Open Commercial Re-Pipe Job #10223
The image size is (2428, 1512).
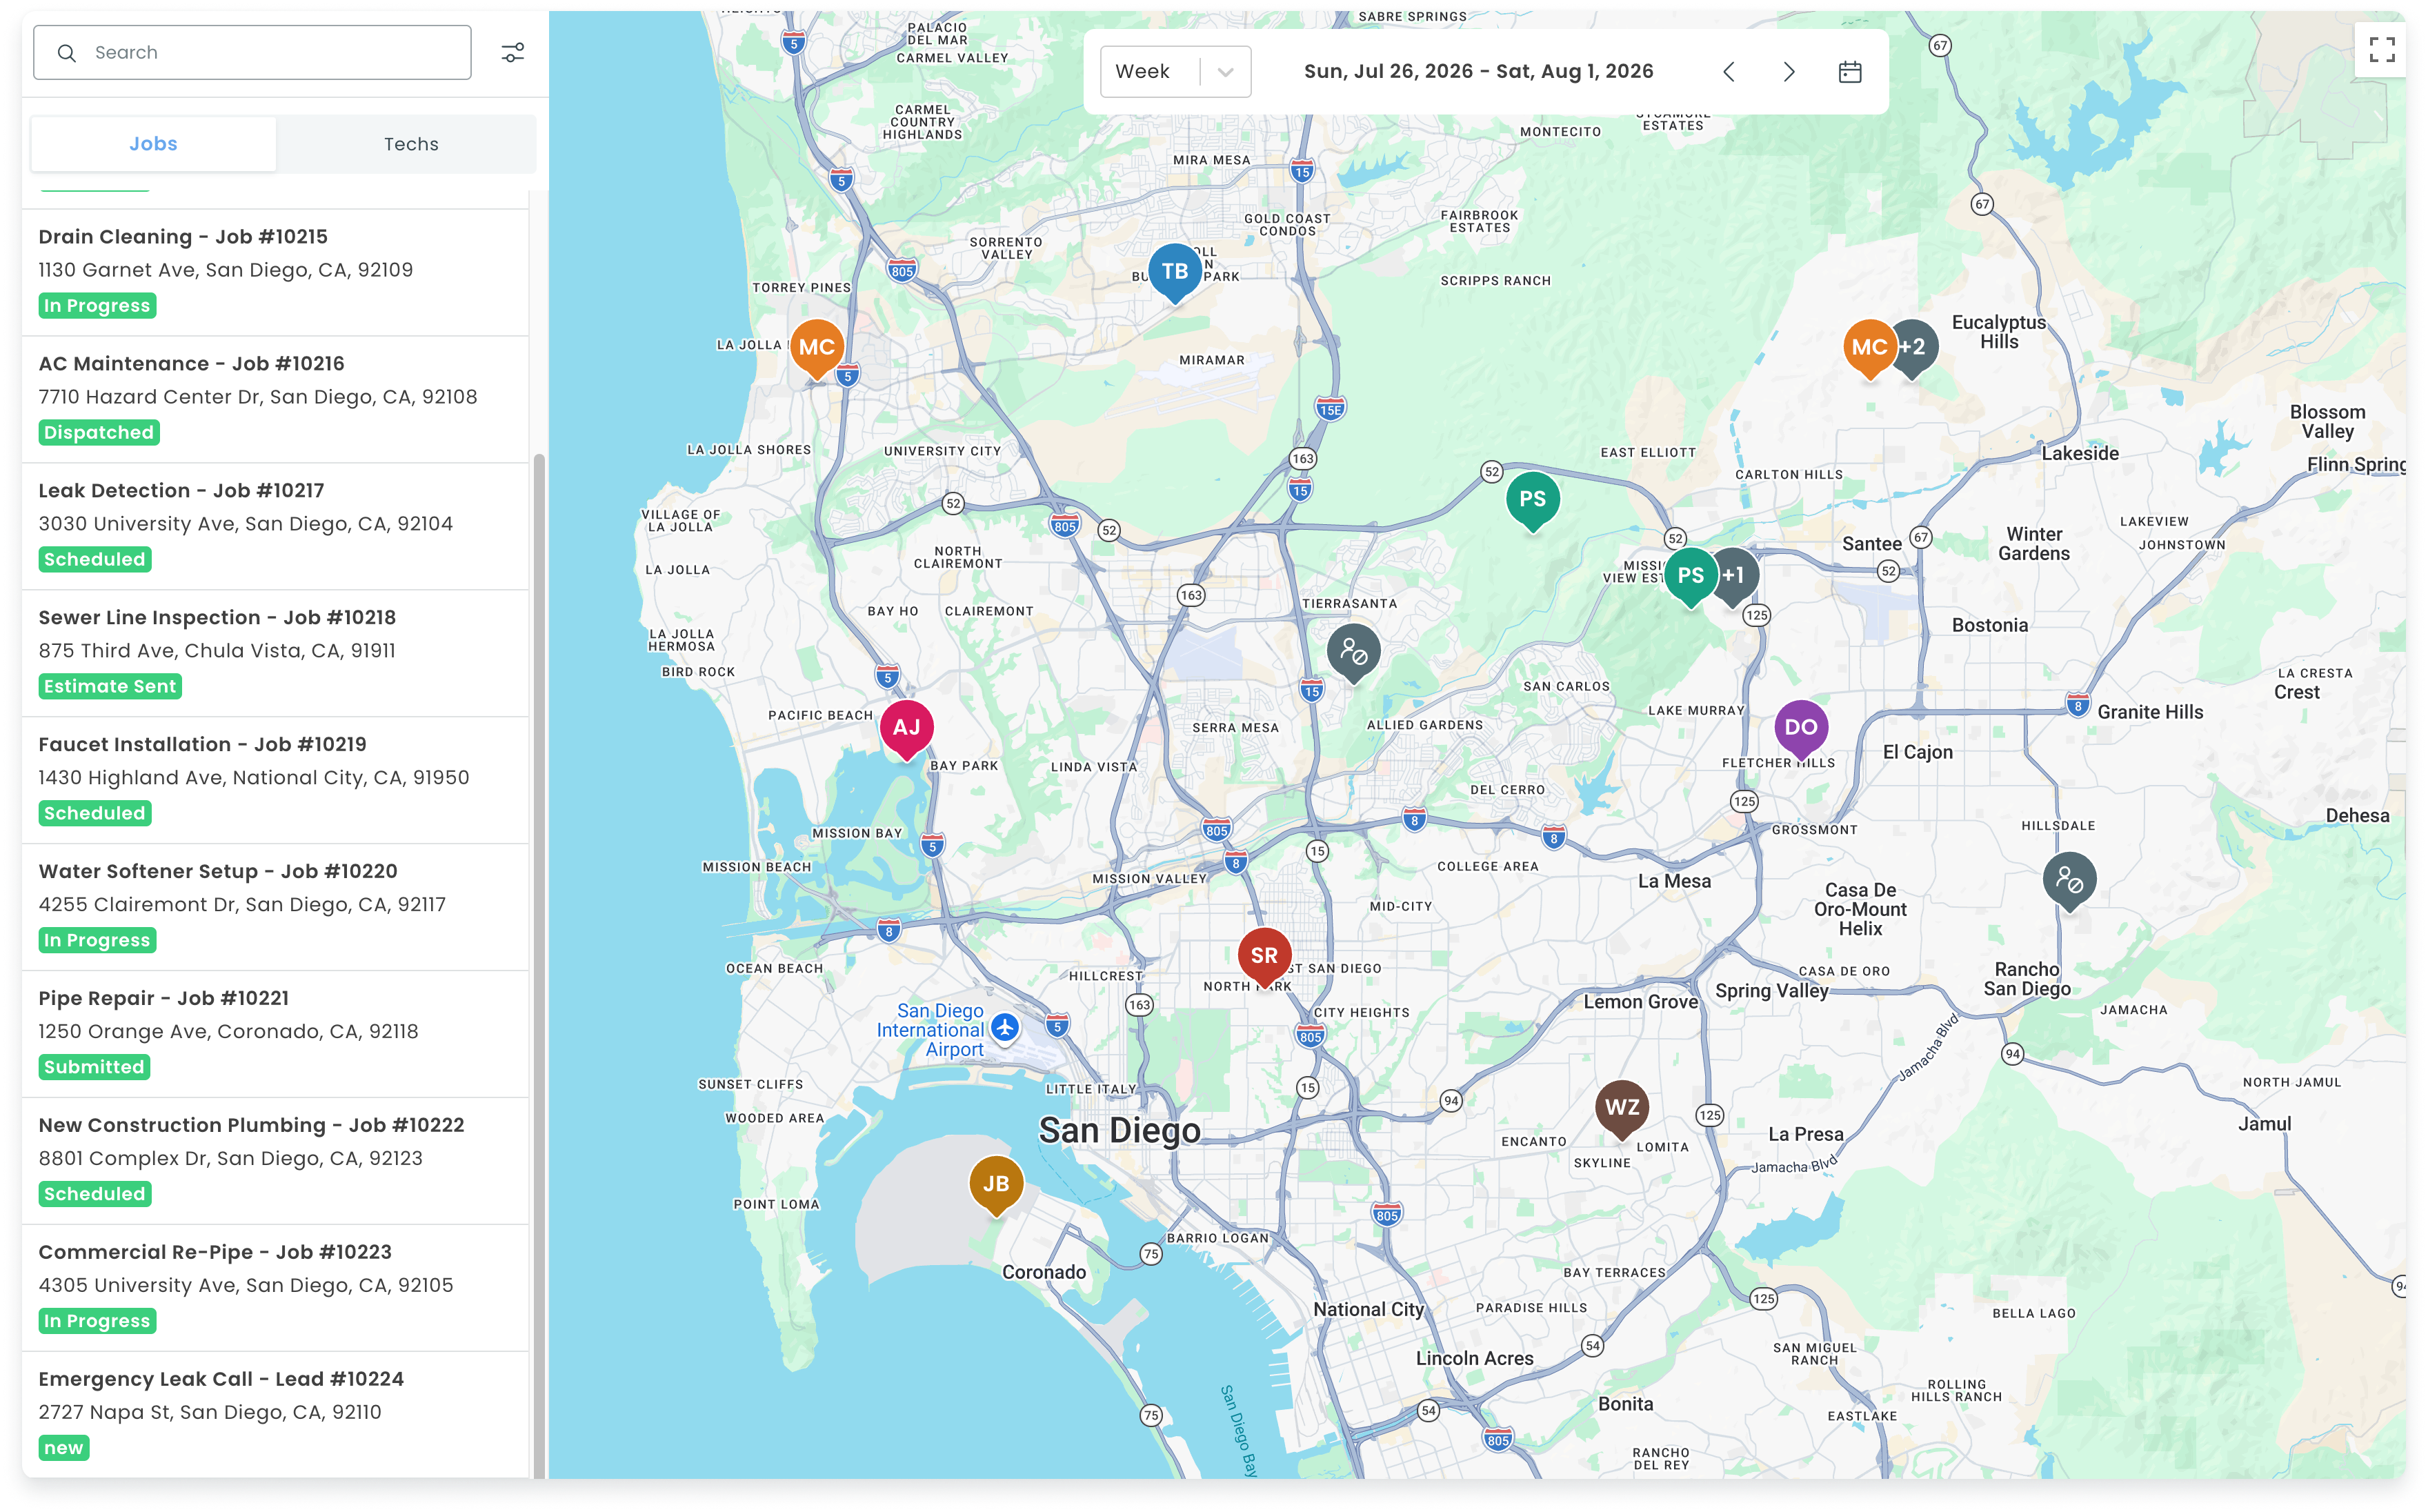pos(275,1288)
